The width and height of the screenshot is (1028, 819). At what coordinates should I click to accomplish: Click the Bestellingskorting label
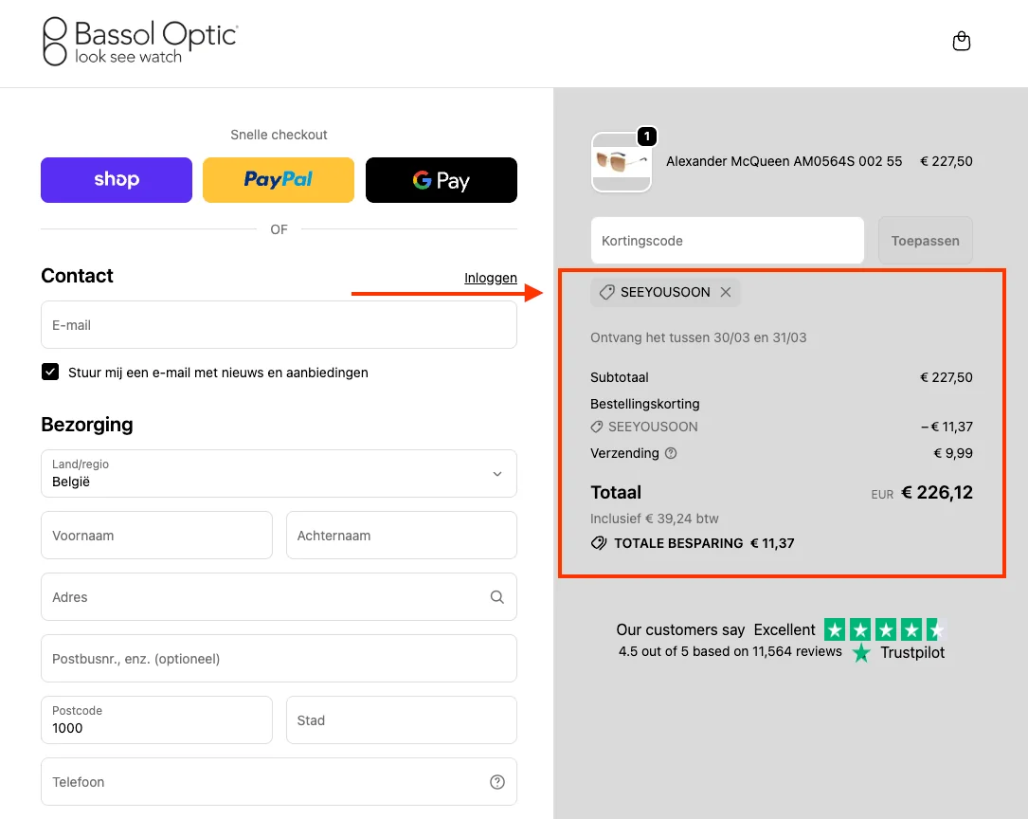(644, 404)
